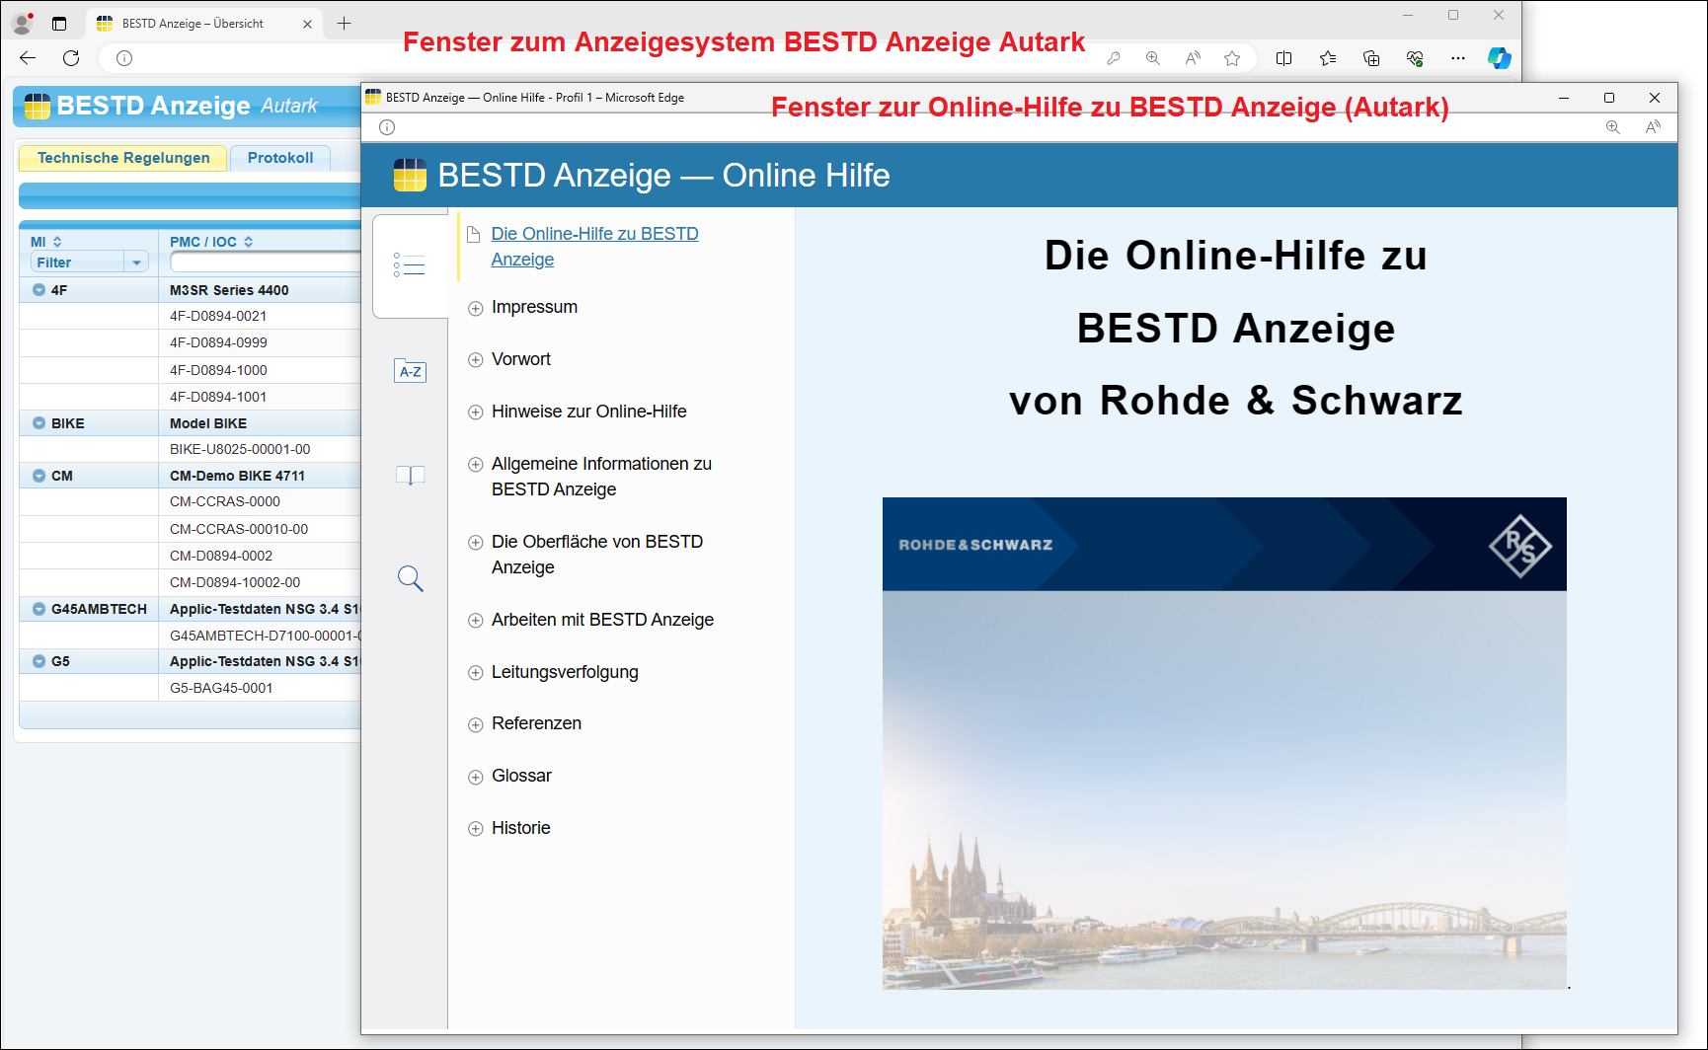Image resolution: width=1708 pixels, height=1050 pixels.
Task: Select the 4F-D0894-0021 entry
Action: pyautogui.click(x=218, y=317)
